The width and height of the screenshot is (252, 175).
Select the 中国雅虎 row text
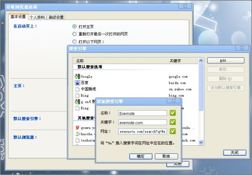click(88, 89)
